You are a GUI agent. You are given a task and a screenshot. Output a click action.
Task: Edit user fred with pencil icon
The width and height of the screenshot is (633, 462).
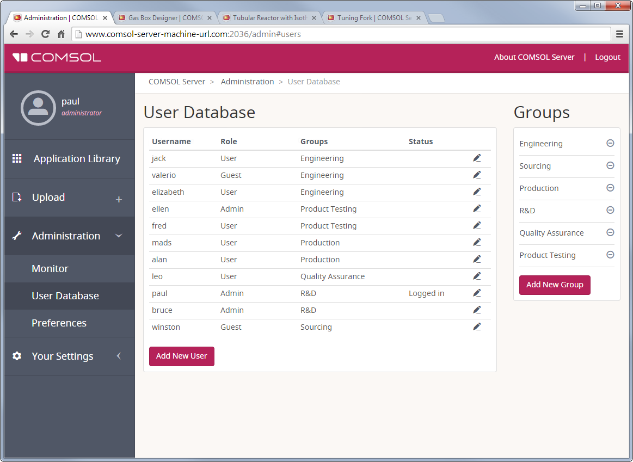[477, 225]
